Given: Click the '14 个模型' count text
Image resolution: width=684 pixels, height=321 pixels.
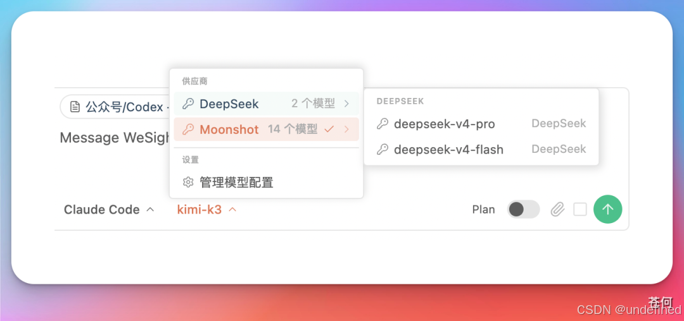Looking at the screenshot, I should click(293, 129).
